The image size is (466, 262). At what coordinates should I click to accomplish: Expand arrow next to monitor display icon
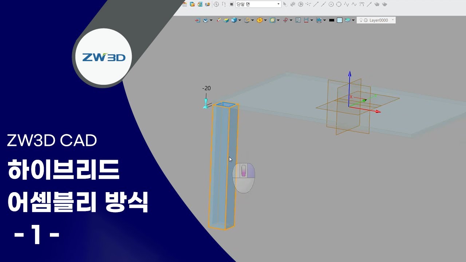(x=325, y=20)
